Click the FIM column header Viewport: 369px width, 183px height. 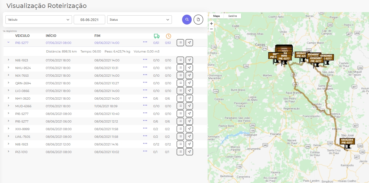point(97,36)
